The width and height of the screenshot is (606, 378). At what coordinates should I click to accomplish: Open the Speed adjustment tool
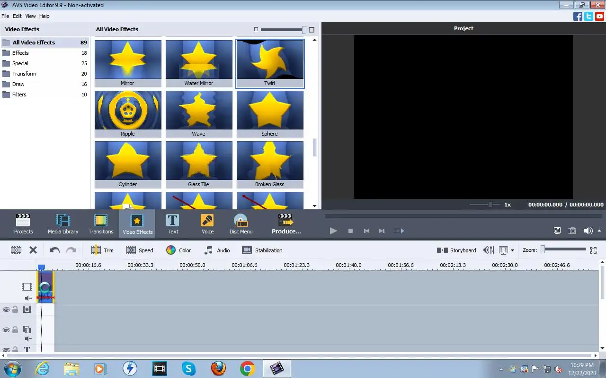point(140,250)
